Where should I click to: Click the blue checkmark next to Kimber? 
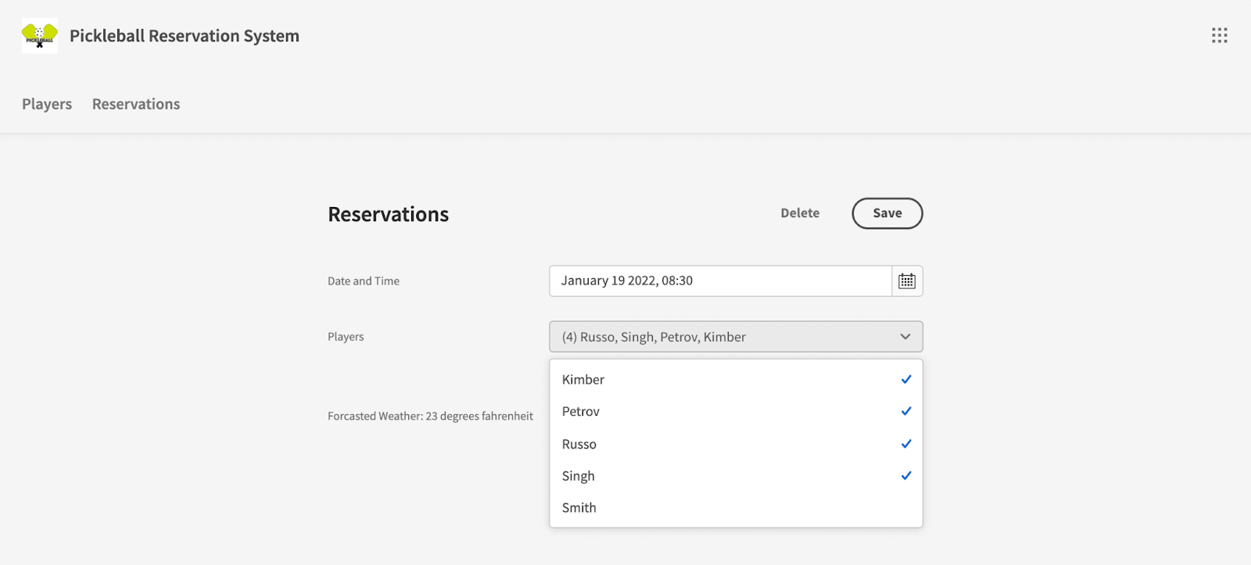tap(906, 380)
